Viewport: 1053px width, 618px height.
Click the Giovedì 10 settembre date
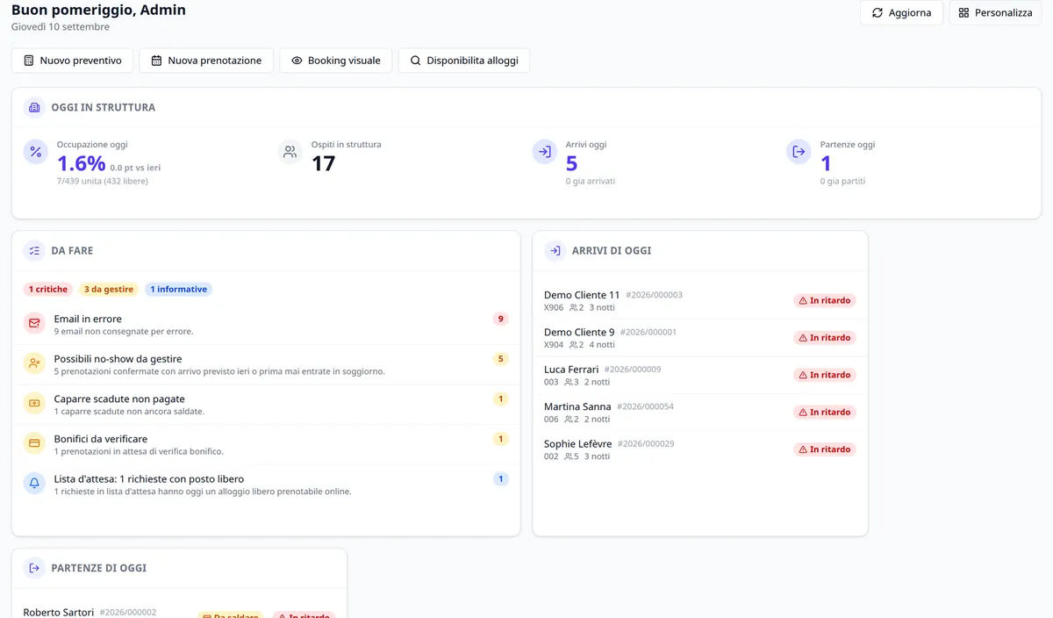[x=61, y=27]
